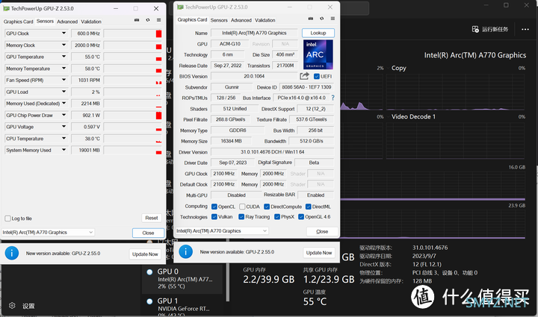Click the Close button in Graphics Card window
The width and height of the screenshot is (538, 317).
[x=322, y=231]
